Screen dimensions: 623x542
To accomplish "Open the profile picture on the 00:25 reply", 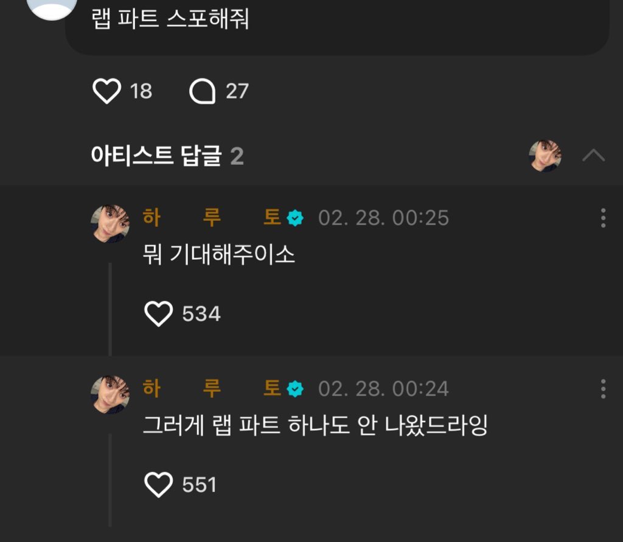I will (x=110, y=223).
